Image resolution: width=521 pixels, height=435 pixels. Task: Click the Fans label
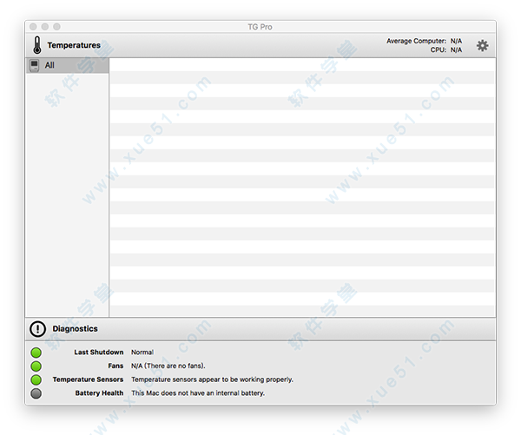coord(115,366)
